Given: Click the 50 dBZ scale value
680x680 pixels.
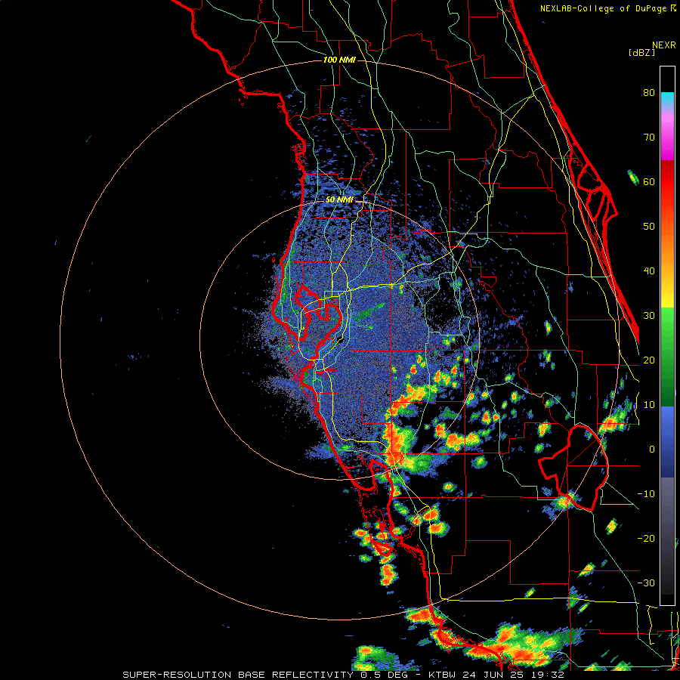Looking at the screenshot, I should [649, 227].
